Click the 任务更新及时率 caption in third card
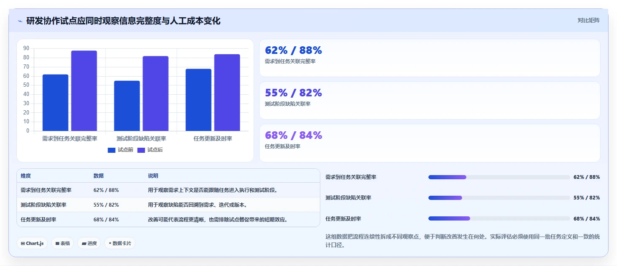The width and height of the screenshot is (617, 266). click(283, 146)
